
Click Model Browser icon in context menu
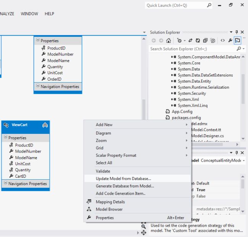point(89,209)
